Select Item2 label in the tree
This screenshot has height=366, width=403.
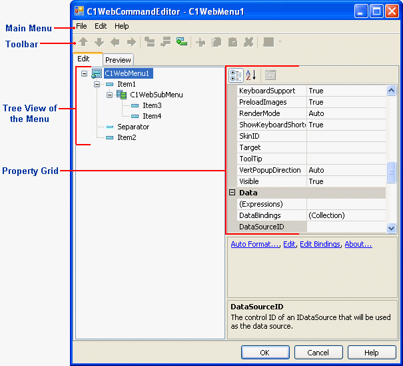[x=127, y=137]
